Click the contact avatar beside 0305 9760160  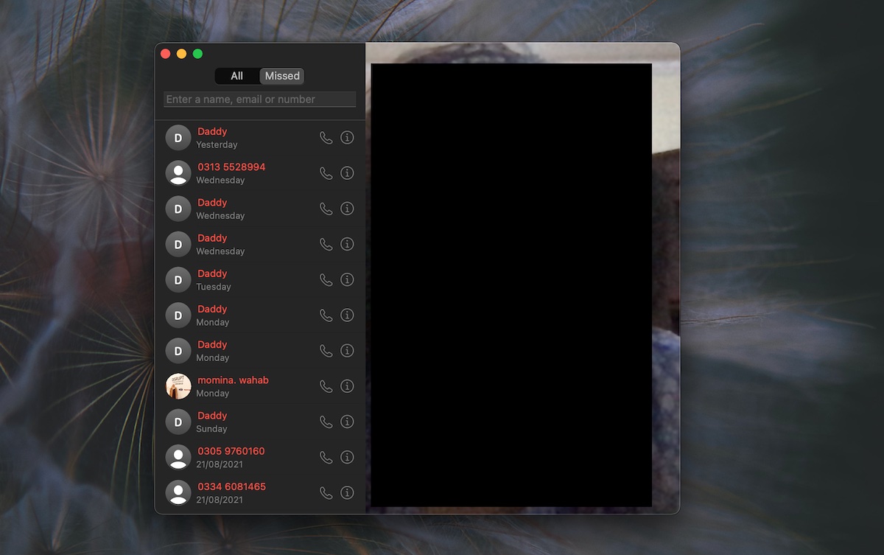point(178,457)
